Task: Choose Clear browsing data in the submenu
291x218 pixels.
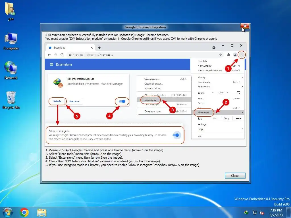Action: coord(156,95)
